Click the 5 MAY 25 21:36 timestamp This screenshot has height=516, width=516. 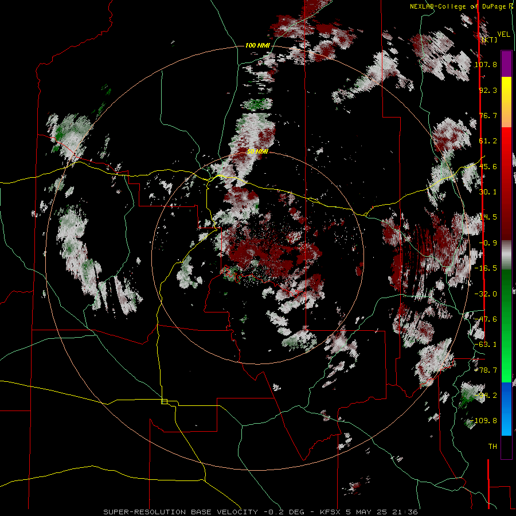click(x=382, y=512)
